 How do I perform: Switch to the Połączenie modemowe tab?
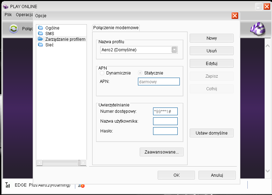pos(116,28)
